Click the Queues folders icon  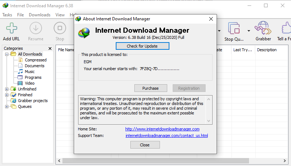(14, 106)
